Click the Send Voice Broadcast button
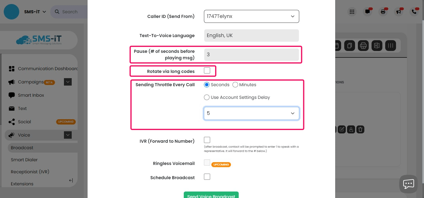The image size is (424, 198). pos(211,195)
